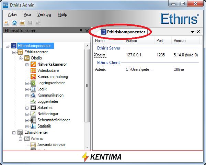Click the Notifieringar icon

(x=33, y=114)
